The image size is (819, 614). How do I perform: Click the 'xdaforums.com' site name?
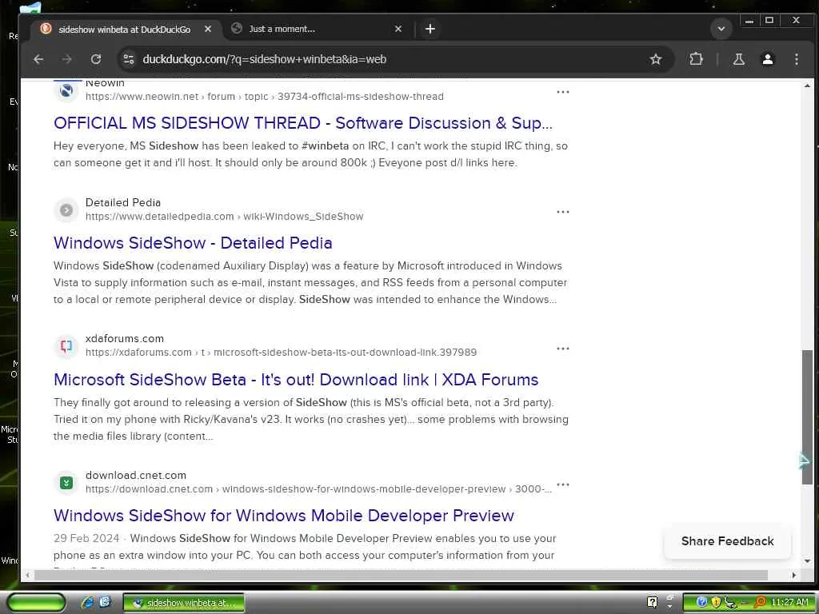coord(124,339)
